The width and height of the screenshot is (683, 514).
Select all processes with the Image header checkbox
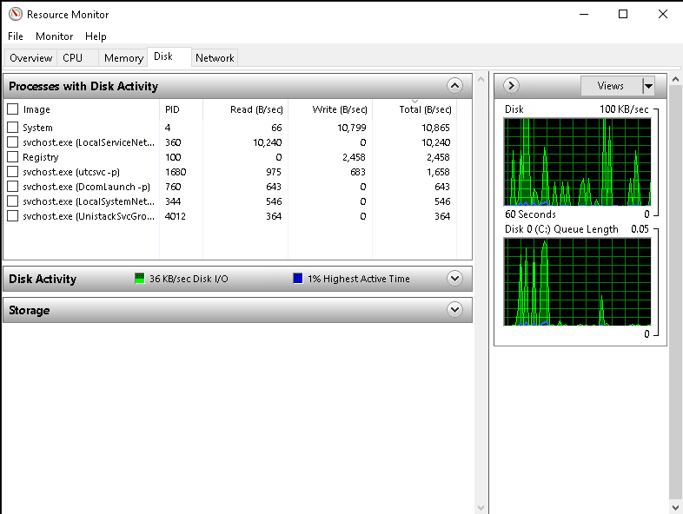coord(13,109)
